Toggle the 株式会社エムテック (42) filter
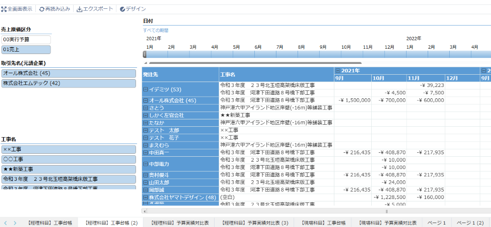 68,84
